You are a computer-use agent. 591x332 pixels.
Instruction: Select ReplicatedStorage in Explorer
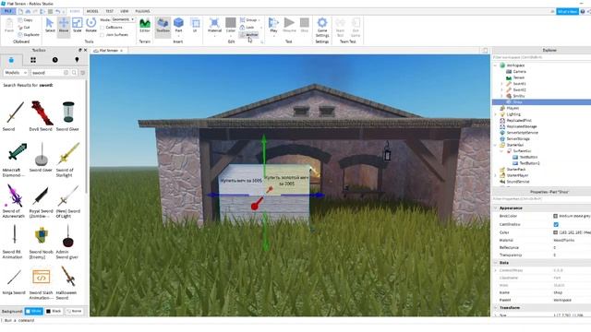click(522, 126)
